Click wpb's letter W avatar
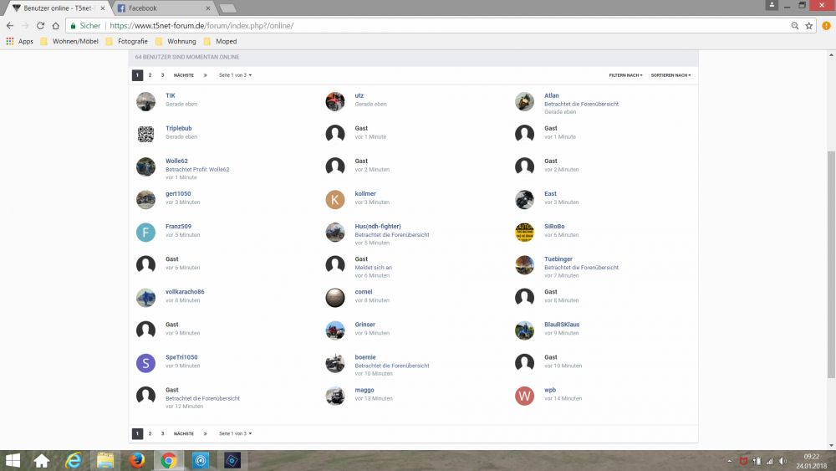Image resolution: width=836 pixels, height=471 pixels. pyautogui.click(x=524, y=396)
